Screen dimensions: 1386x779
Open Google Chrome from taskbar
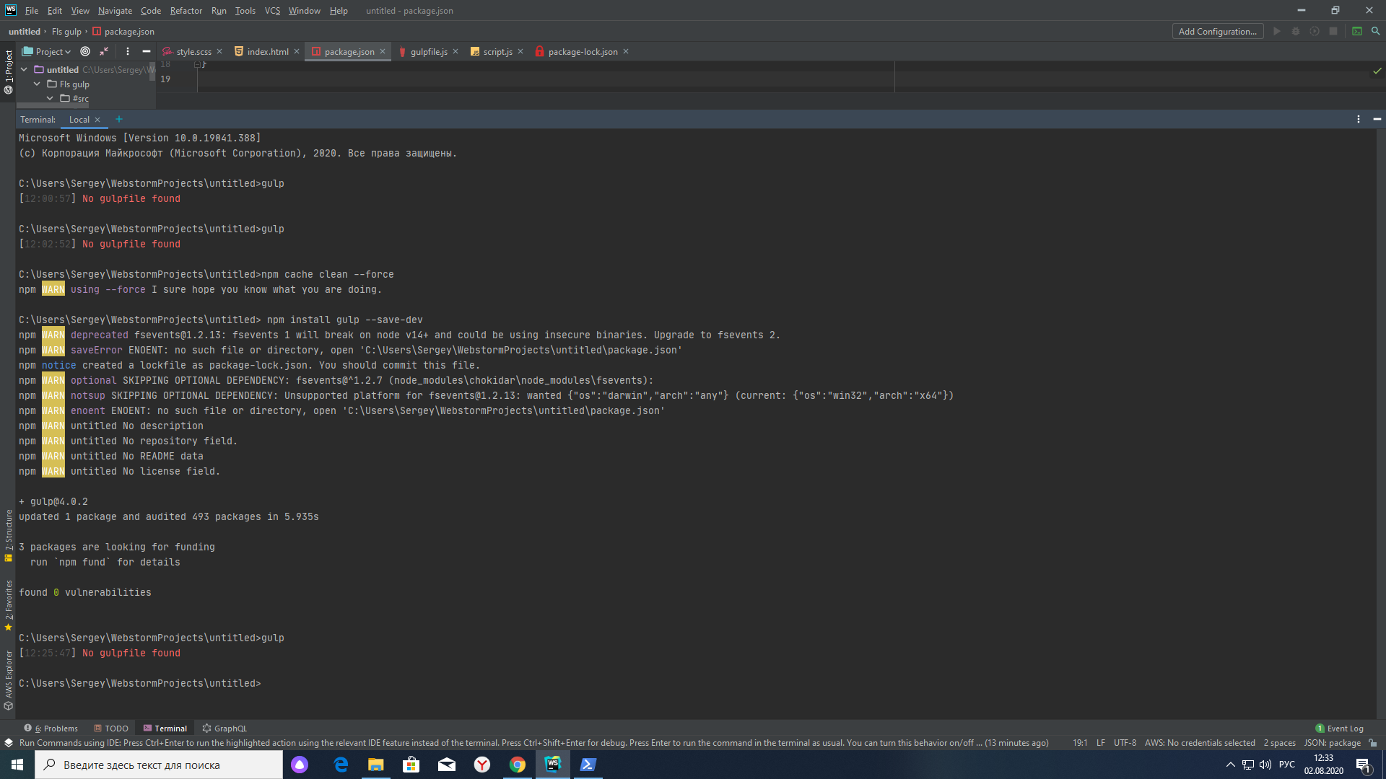[x=518, y=765]
